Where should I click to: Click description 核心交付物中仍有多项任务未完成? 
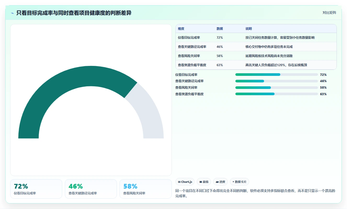[269, 47]
